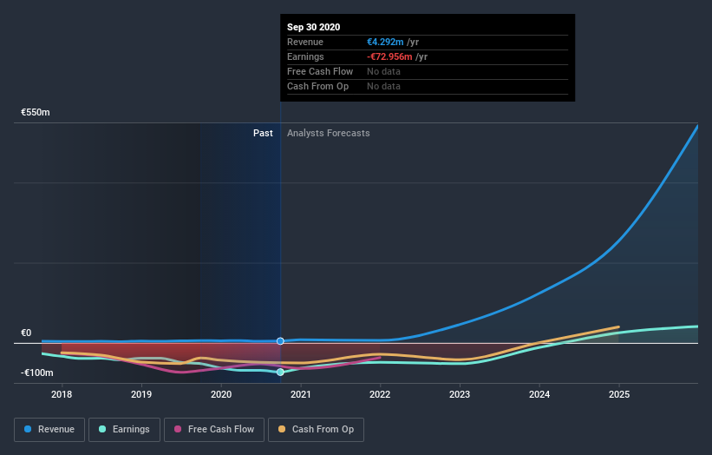Click the orange Cash From Op legend dot

pyautogui.click(x=282, y=429)
